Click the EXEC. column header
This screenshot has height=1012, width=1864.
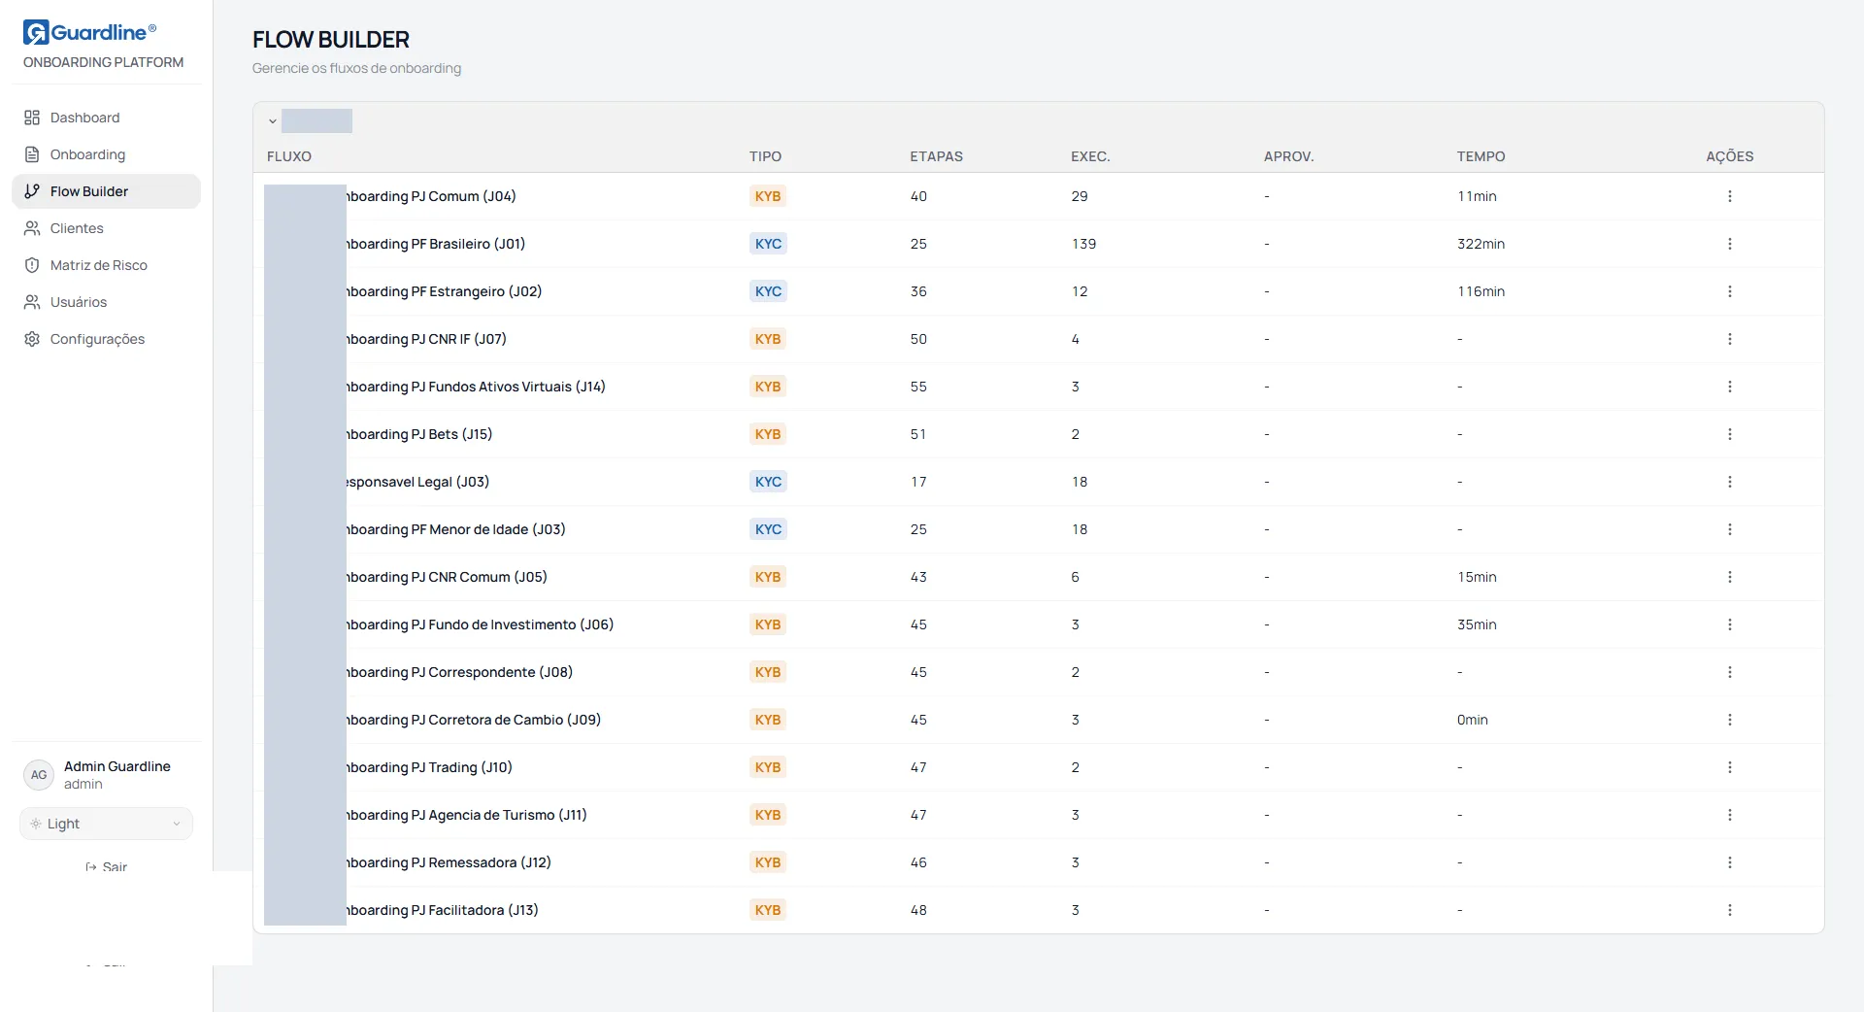coord(1090,156)
